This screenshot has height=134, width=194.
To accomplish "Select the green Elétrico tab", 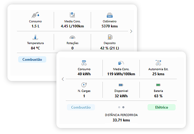I will point(161,107).
